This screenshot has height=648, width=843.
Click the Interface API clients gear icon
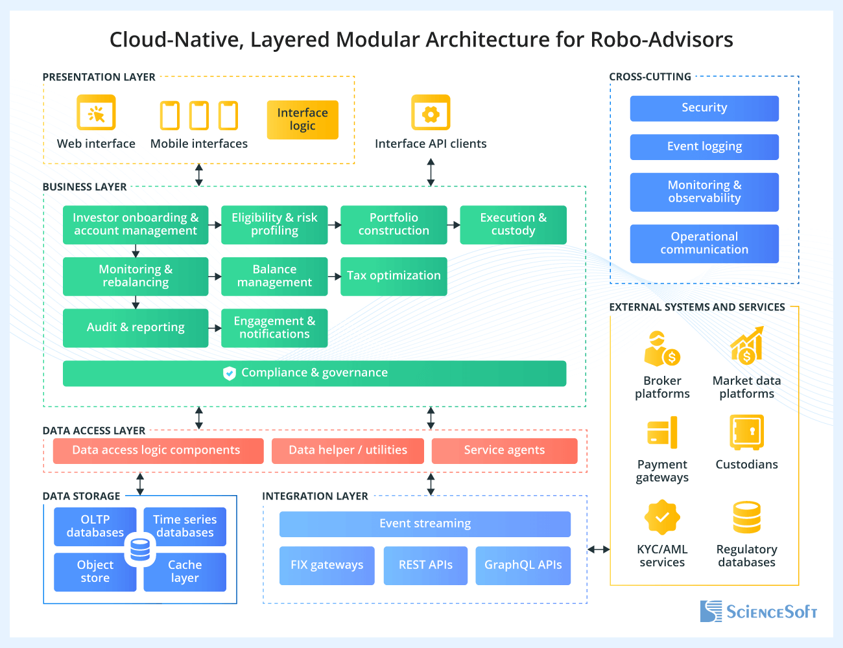tap(431, 111)
